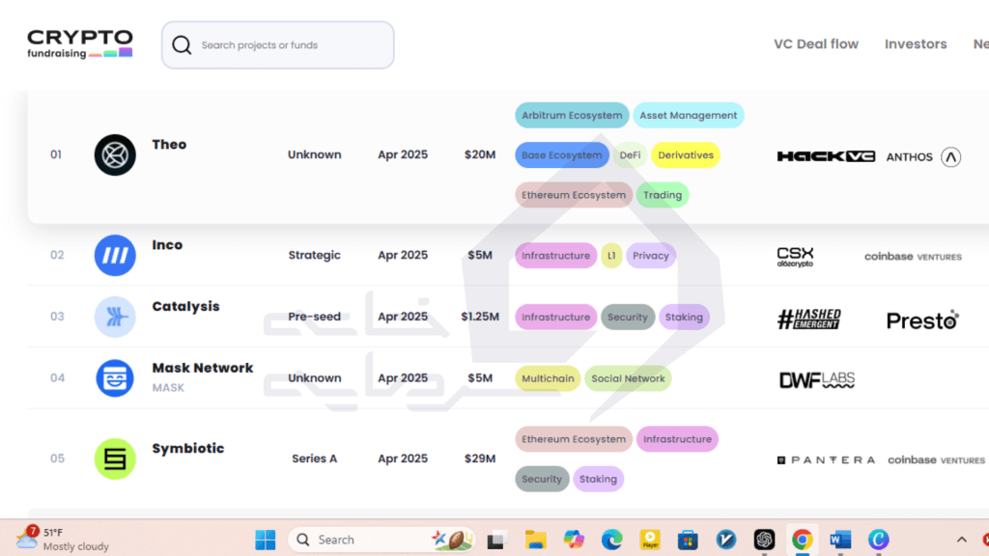The height and width of the screenshot is (556, 989).
Task: Open the Theo project name link
Action: click(169, 145)
